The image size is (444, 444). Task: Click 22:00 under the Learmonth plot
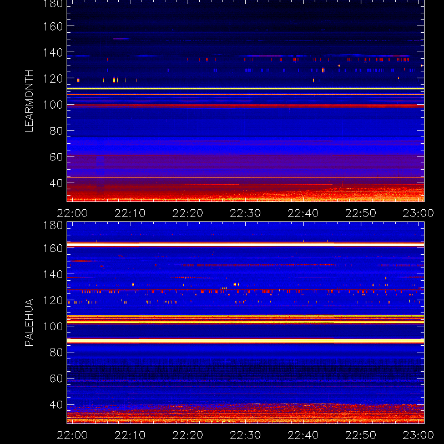pos(72,213)
